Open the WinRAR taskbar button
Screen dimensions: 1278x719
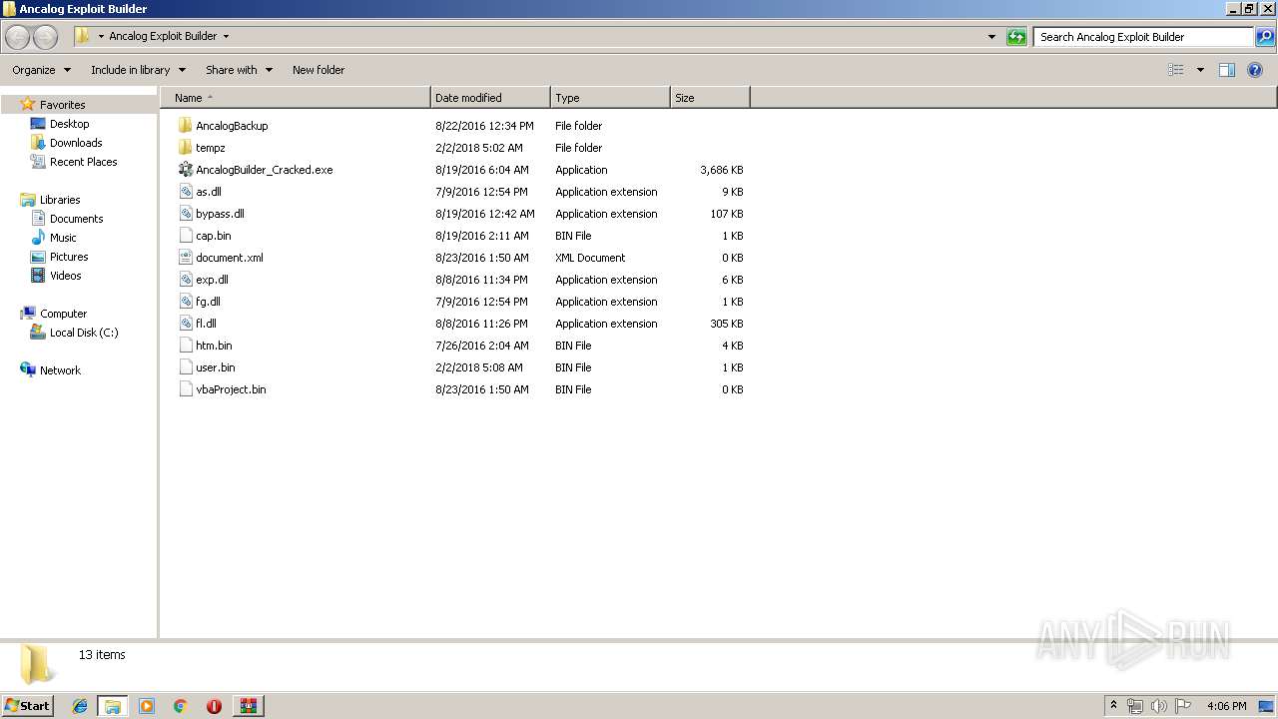pyautogui.click(x=248, y=706)
